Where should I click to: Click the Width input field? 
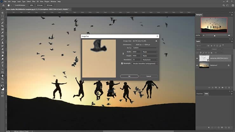[136, 52]
